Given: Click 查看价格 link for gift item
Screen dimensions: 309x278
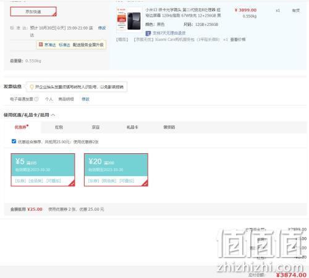Looking at the screenshot, I should click(x=238, y=40).
